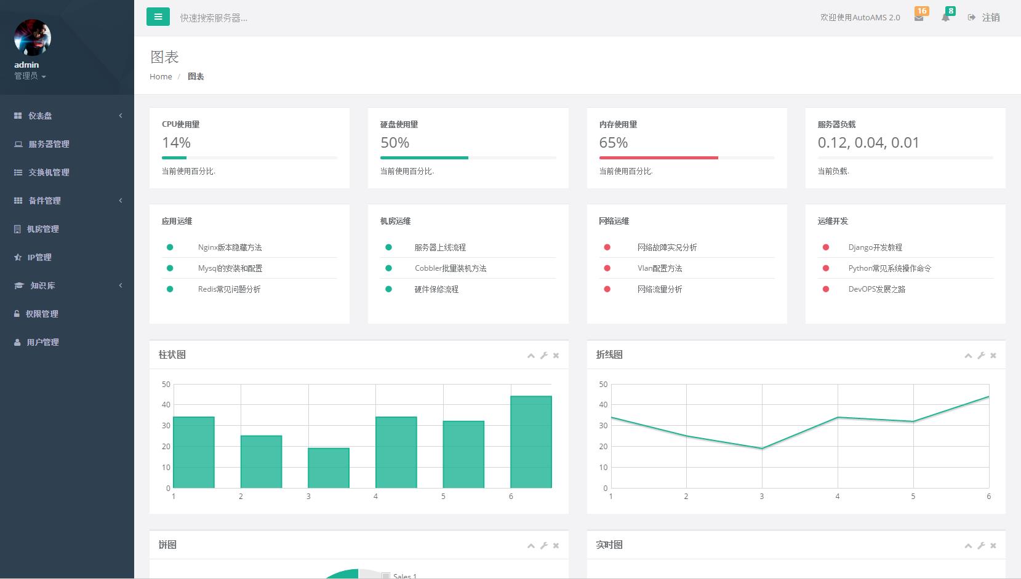Screen dimensions: 1021x579
Task: Open 折线图 panel wrench settings
Action: (x=981, y=356)
